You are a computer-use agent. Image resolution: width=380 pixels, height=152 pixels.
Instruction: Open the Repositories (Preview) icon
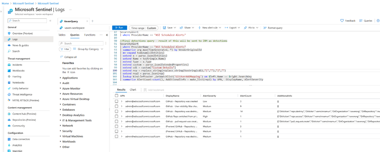(x=9, y=120)
